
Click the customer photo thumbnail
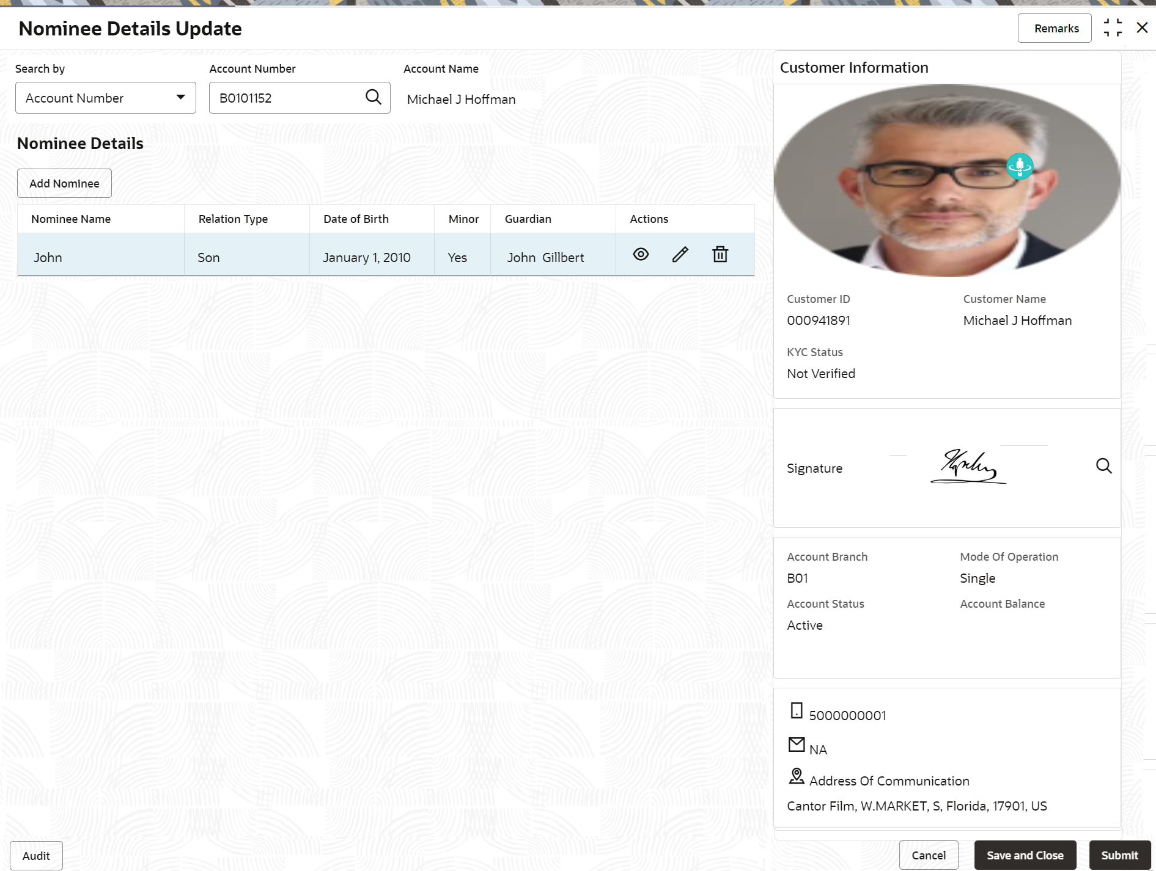point(946,181)
